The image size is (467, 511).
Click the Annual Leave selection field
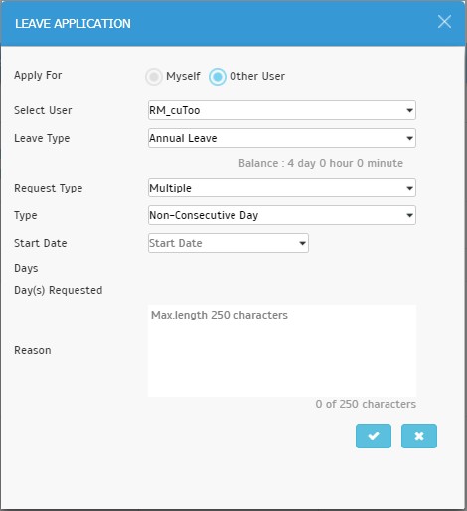click(282, 138)
